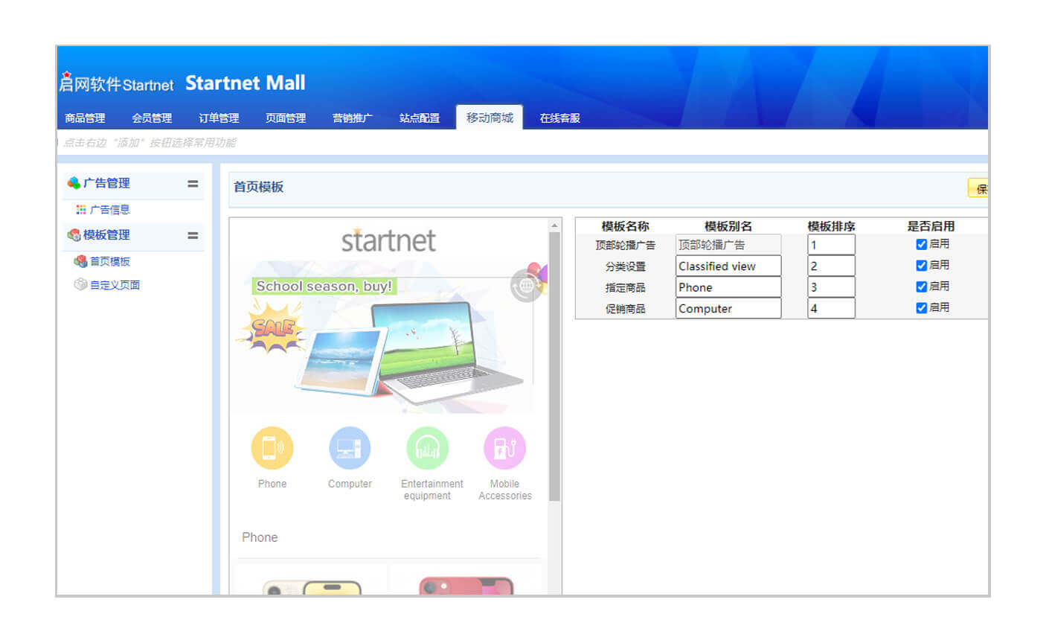Tap the Phone category icon in preview
Image resolution: width=1049 pixels, height=640 pixels.
pyautogui.click(x=272, y=448)
